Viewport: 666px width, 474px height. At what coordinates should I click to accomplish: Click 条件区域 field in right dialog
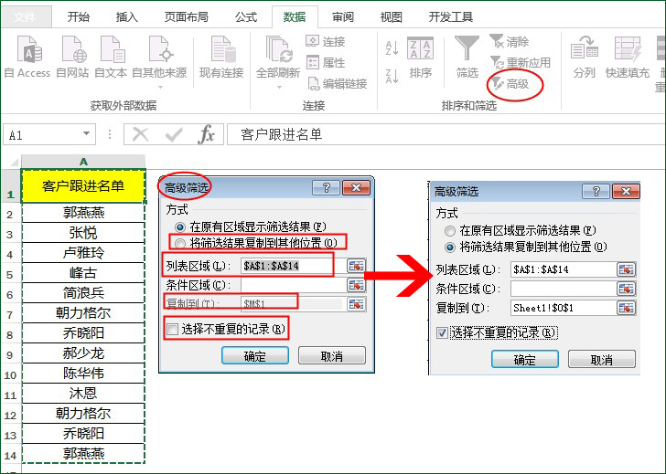point(564,290)
